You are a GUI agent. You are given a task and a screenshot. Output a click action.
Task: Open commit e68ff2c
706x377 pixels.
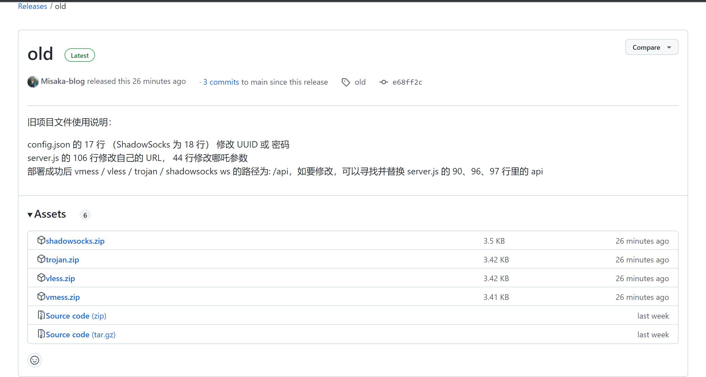click(x=407, y=82)
